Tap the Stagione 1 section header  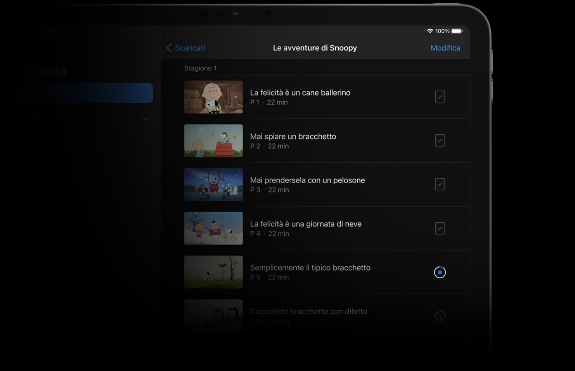[x=200, y=68]
